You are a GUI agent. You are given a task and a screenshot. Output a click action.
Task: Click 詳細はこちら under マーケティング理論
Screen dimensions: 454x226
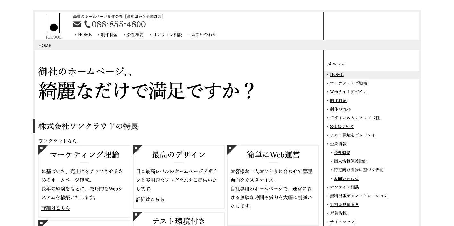[56, 208]
